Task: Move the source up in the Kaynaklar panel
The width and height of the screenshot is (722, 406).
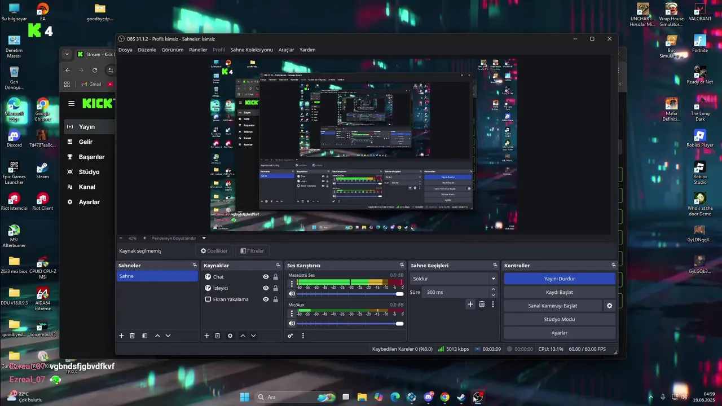Action: (x=243, y=336)
